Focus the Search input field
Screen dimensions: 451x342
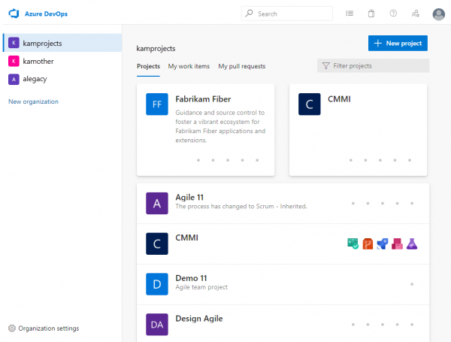287,14
